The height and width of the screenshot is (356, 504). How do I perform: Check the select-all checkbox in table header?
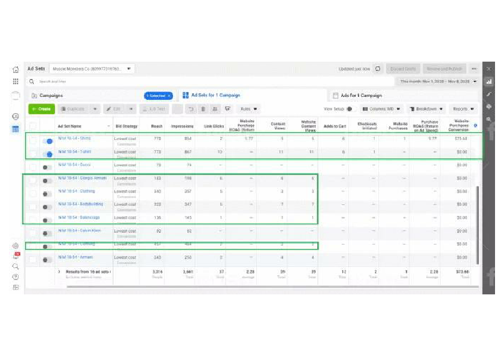tap(33, 126)
